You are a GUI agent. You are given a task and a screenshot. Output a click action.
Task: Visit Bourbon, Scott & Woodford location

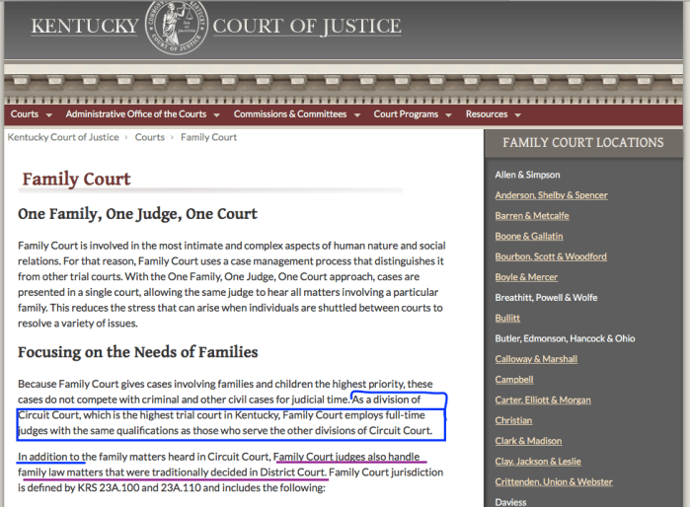pos(551,256)
